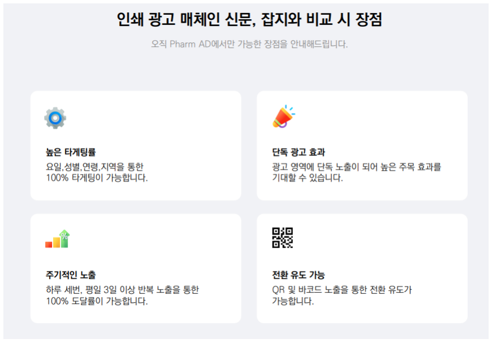The height and width of the screenshot is (343, 492).
Task: Select the 단독 광고 효과 heading
Action: pyautogui.click(x=299, y=152)
